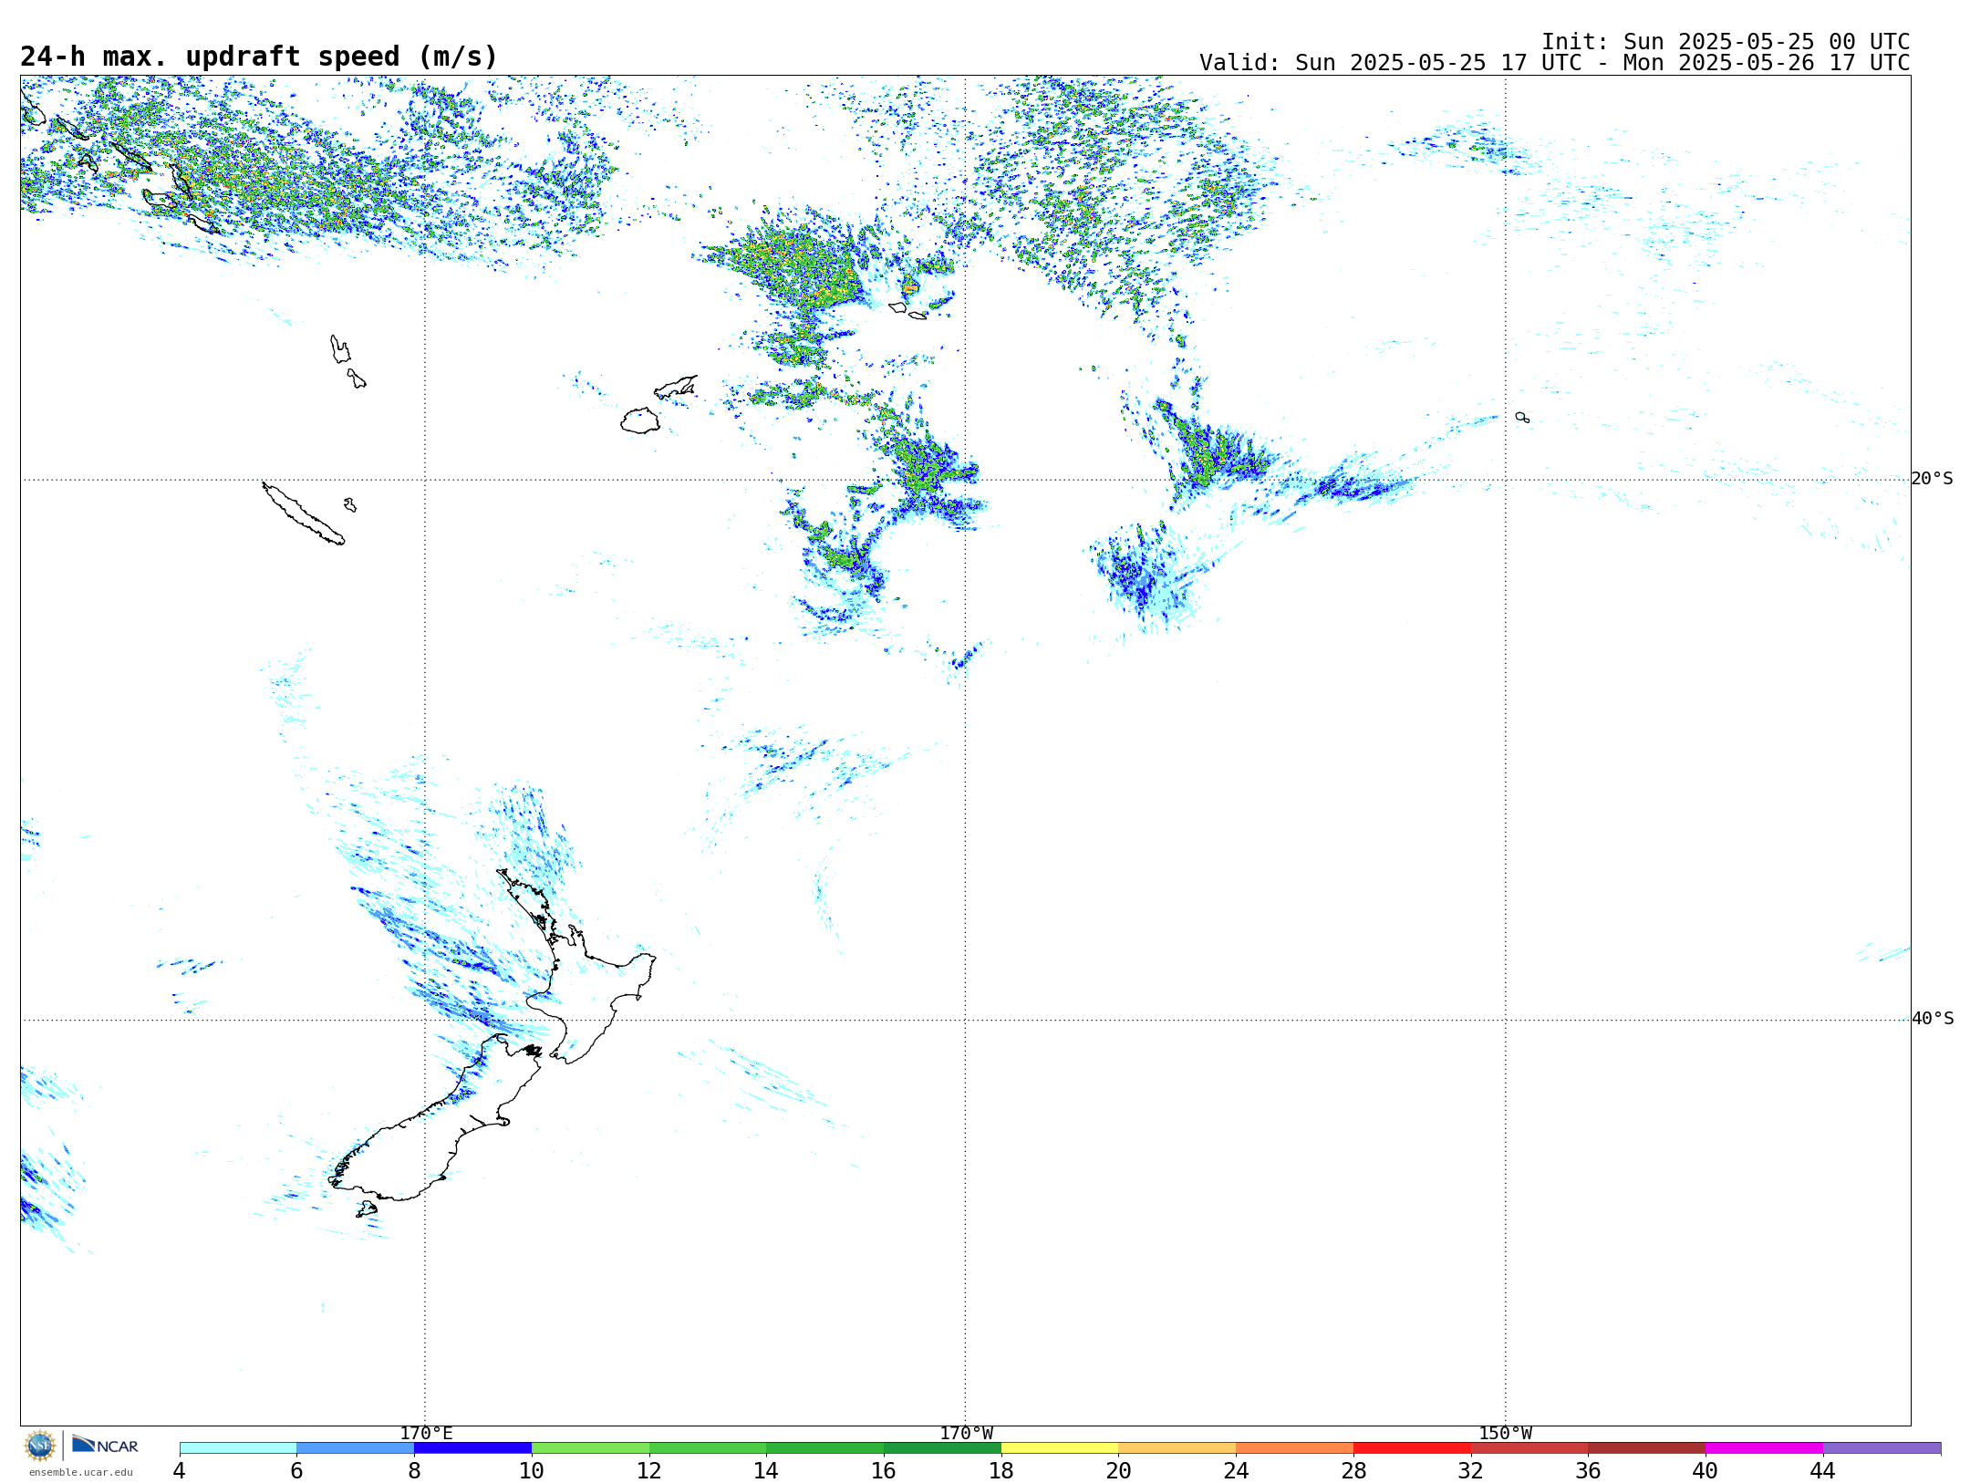Screen dimensions: 1970x1483
Task: Click the brick red 32–36 m/s swatch
Action: click(x=1529, y=1448)
